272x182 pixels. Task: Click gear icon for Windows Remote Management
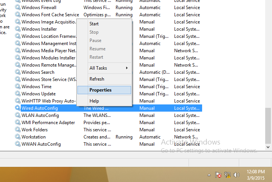tap(17, 65)
